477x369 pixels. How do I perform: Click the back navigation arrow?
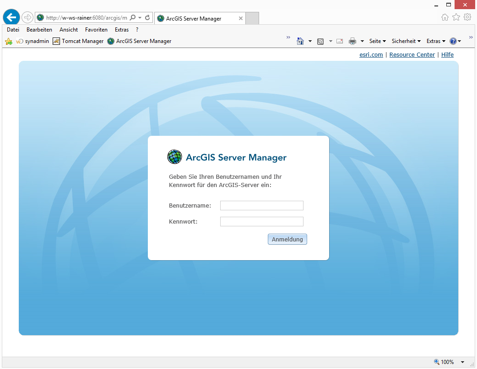(x=11, y=17)
